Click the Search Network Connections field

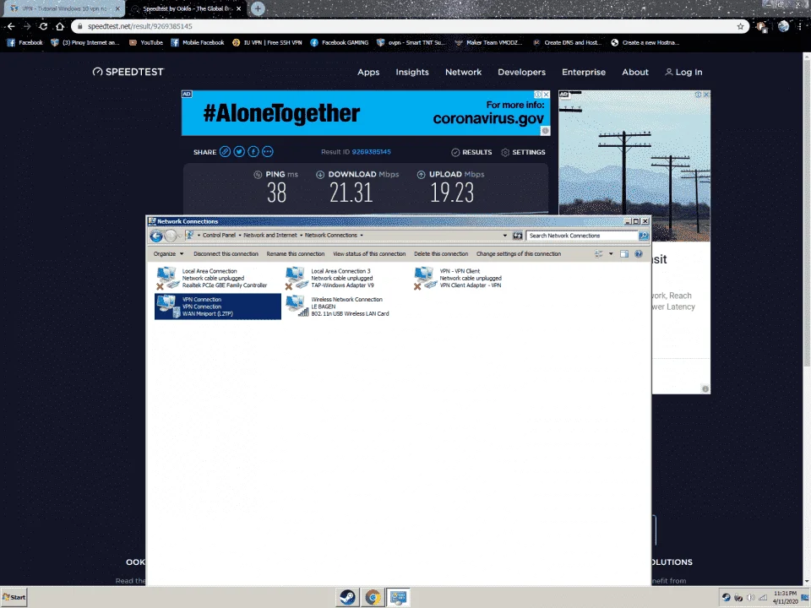(x=582, y=236)
